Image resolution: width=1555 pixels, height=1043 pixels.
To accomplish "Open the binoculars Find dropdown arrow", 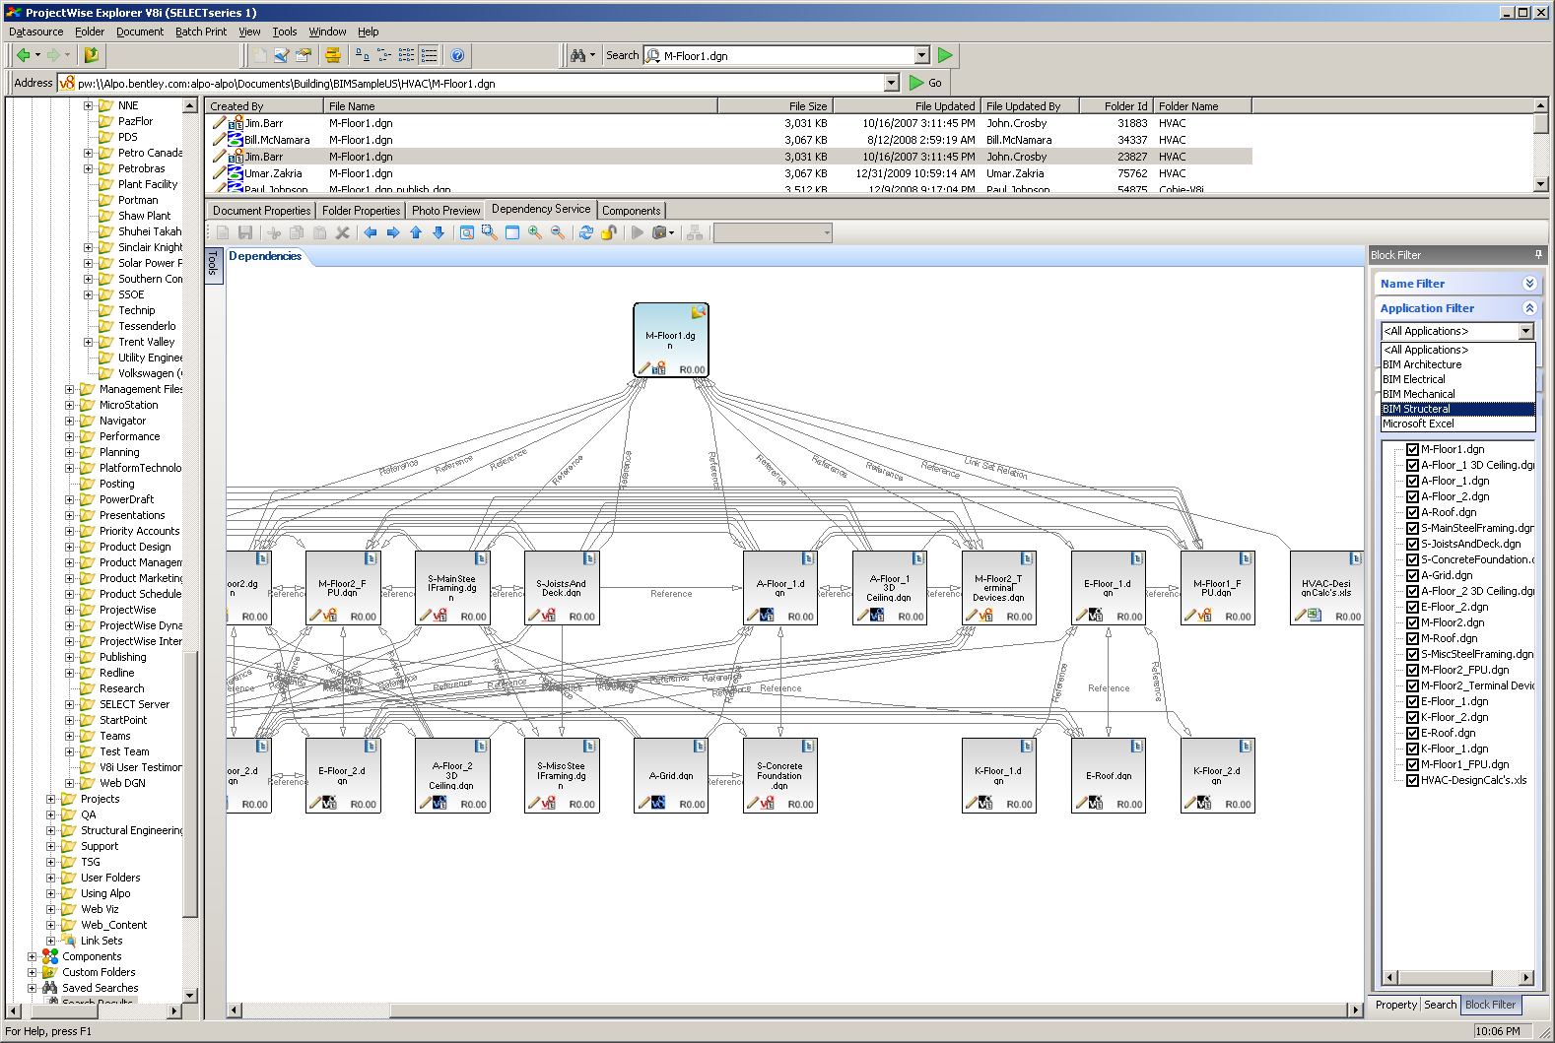I will pyautogui.click(x=592, y=55).
